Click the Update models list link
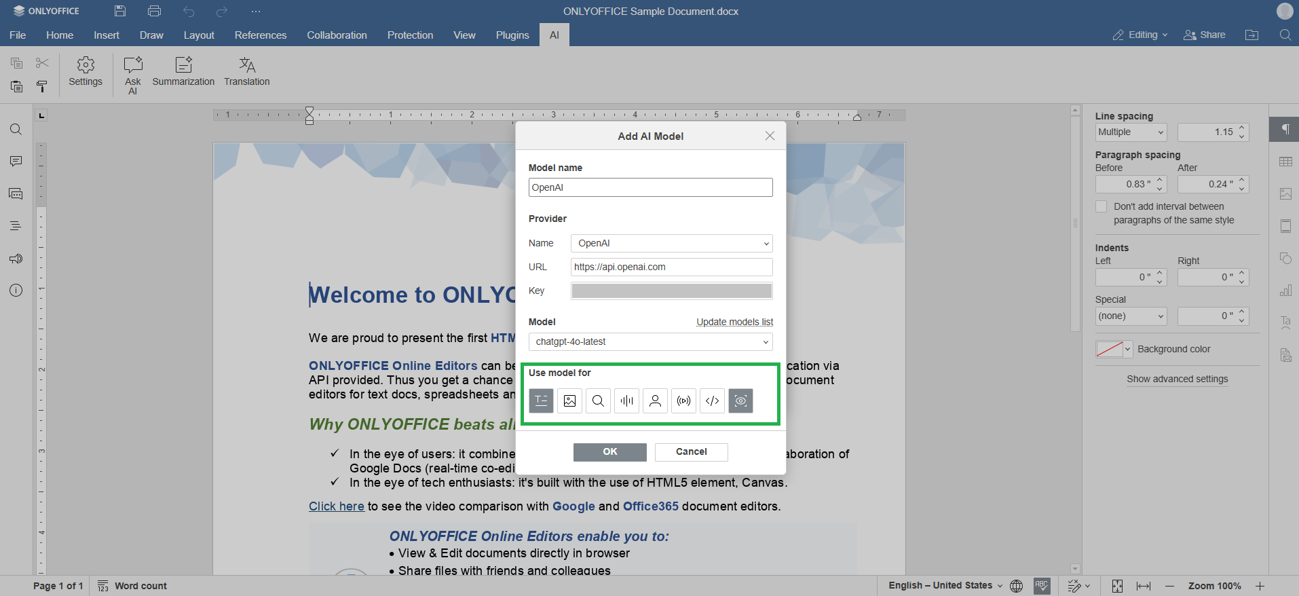Screen dimensions: 1299x596 point(734,322)
